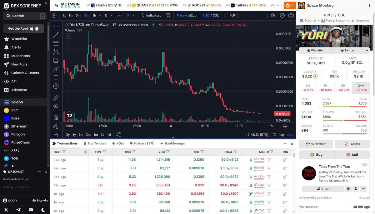Open chart settings gear icon
The height and width of the screenshot is (214, 375).
[x=282, y=15]
